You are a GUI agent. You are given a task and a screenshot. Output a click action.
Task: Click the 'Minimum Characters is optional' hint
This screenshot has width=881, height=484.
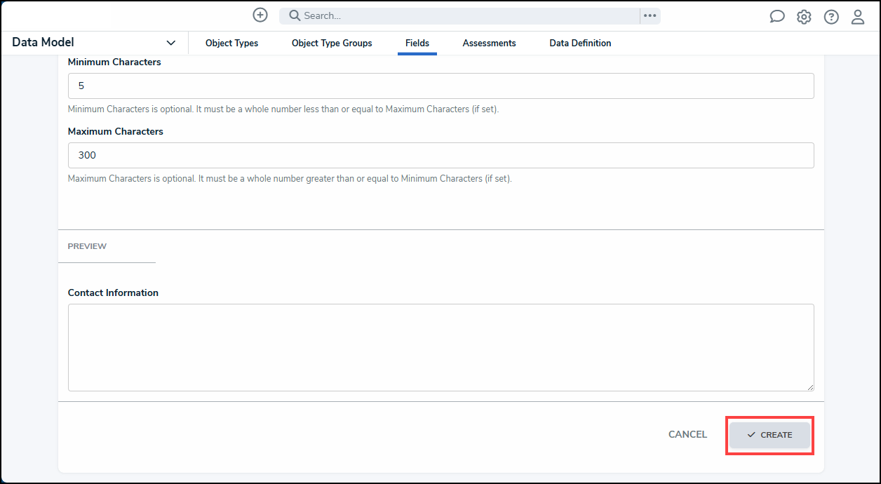[x=283, y=109]
